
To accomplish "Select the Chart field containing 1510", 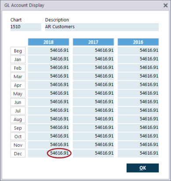I will 26,27.
